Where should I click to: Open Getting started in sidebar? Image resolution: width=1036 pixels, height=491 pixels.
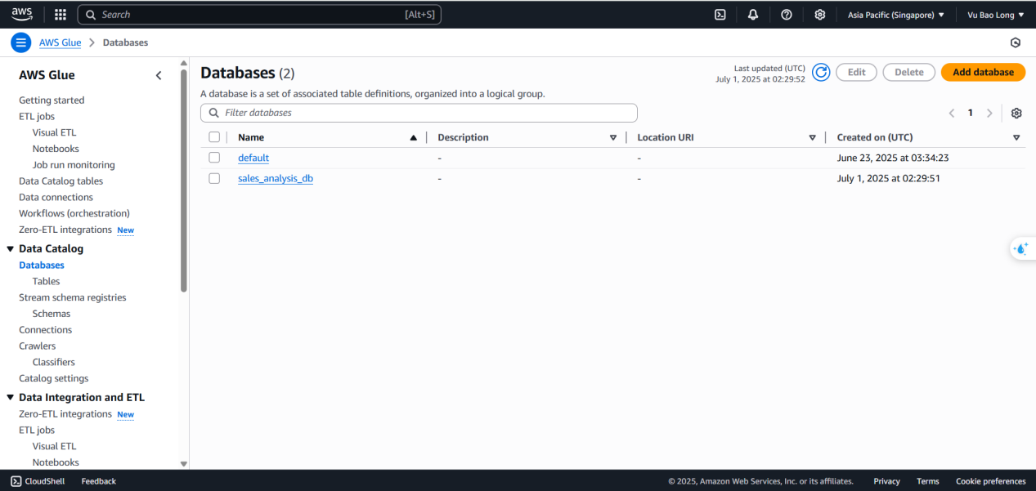click(x=52, y=100)
